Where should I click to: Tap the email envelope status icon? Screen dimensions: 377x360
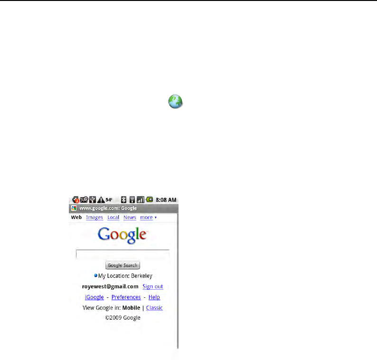pos(84,199)
